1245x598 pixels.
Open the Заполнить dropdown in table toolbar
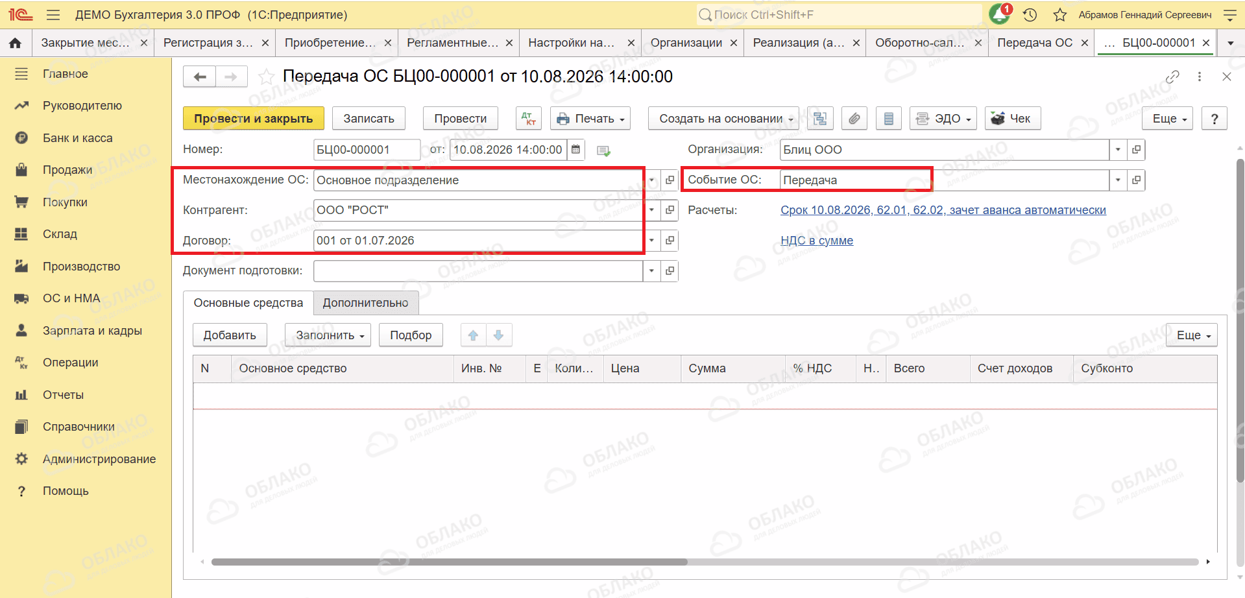point(328,335)
